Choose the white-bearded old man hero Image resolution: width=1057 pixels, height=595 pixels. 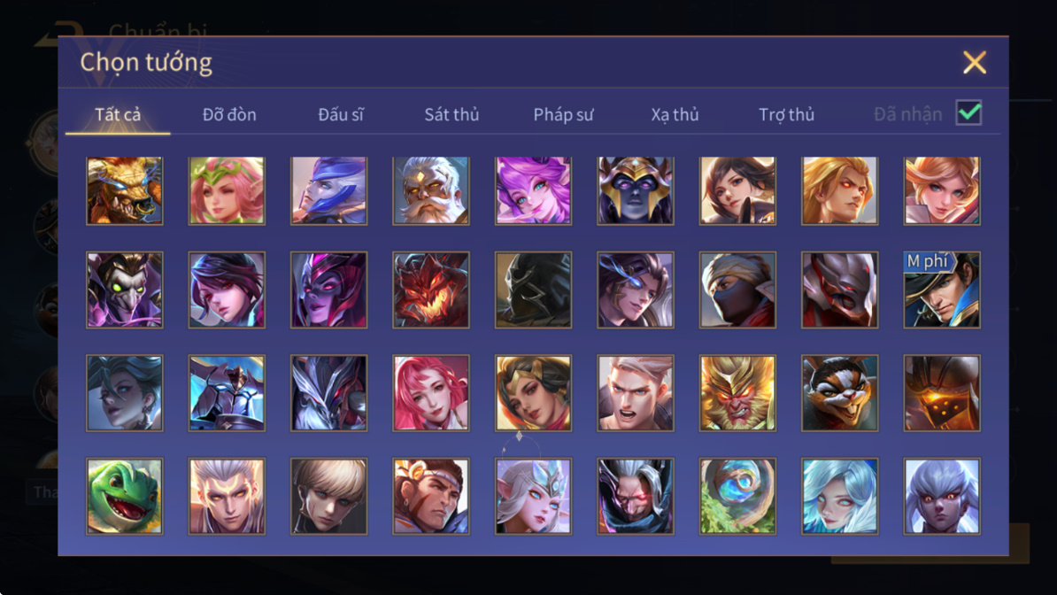[x=431, y=191]
